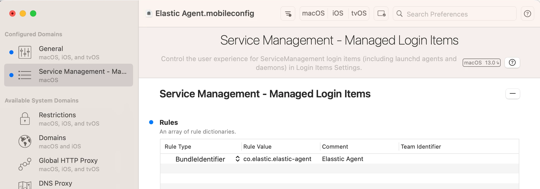Viewport: 540px width, 189px height.
Task: Click the Domains globe icon
Action: pyautogui.click(x=25, y=141)
